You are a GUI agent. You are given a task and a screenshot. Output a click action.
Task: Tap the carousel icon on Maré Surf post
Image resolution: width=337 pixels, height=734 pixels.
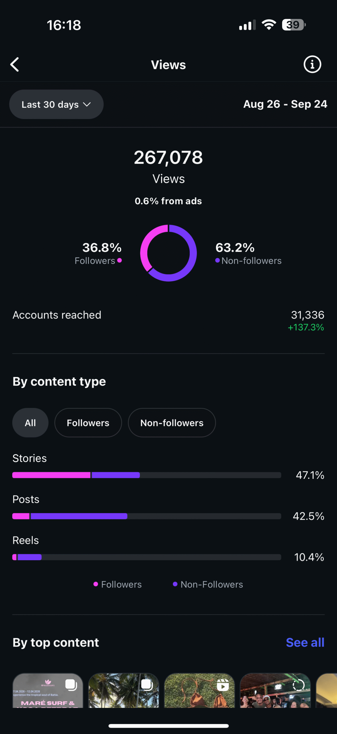[x=71, y=685]
